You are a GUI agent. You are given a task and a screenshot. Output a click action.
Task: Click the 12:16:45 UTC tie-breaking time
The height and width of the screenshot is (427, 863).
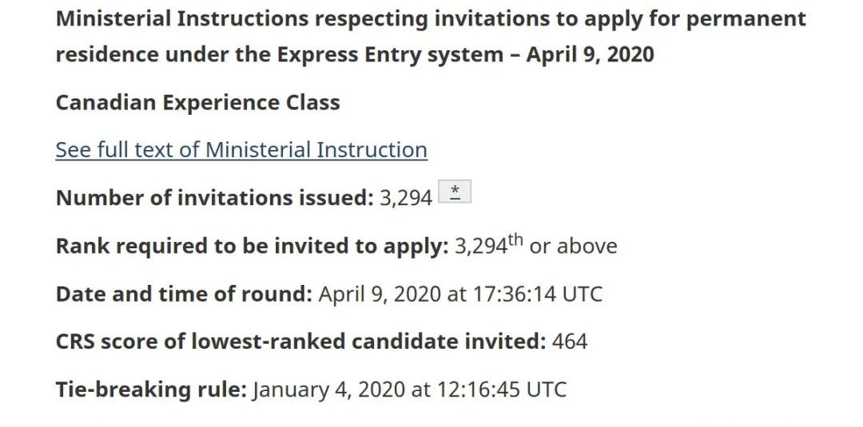(502, 389)
